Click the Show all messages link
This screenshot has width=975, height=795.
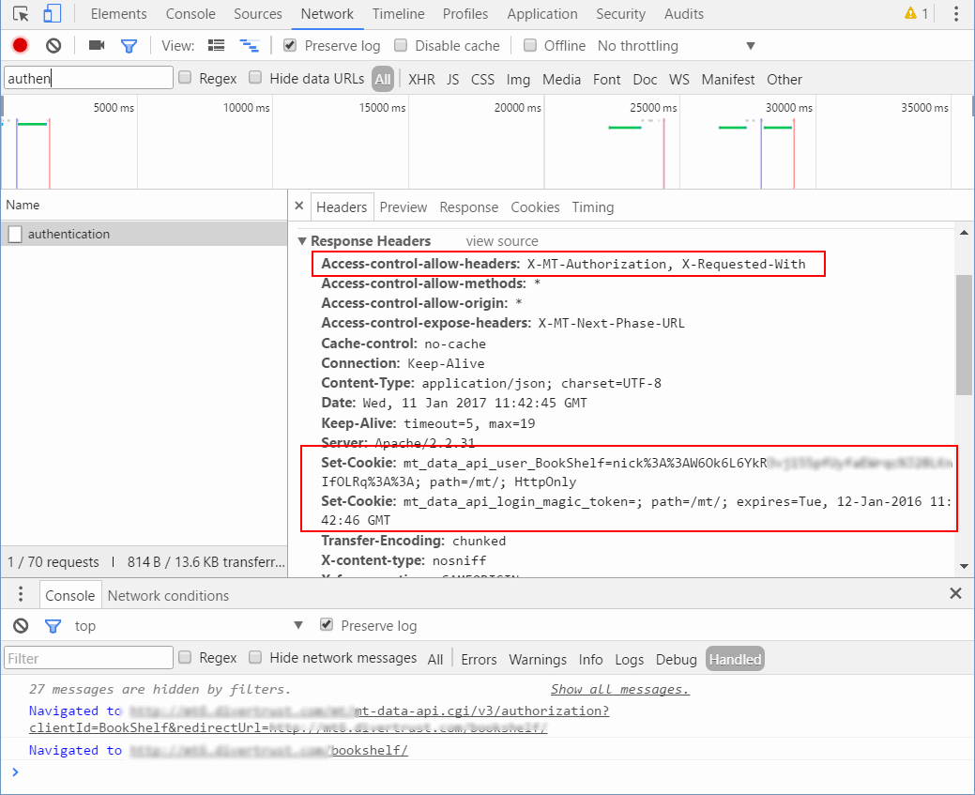tap(618, 688)
